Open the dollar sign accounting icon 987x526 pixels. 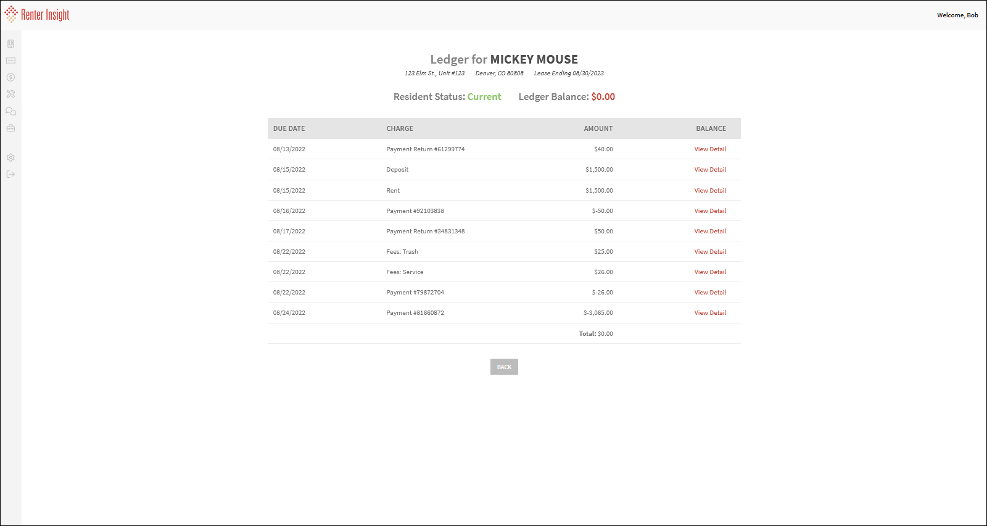point(10,77)
